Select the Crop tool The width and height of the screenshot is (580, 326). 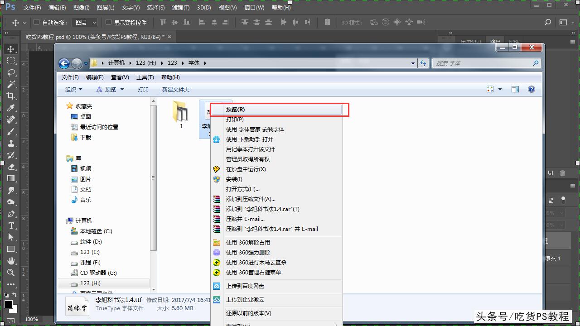tap(11, 96)
